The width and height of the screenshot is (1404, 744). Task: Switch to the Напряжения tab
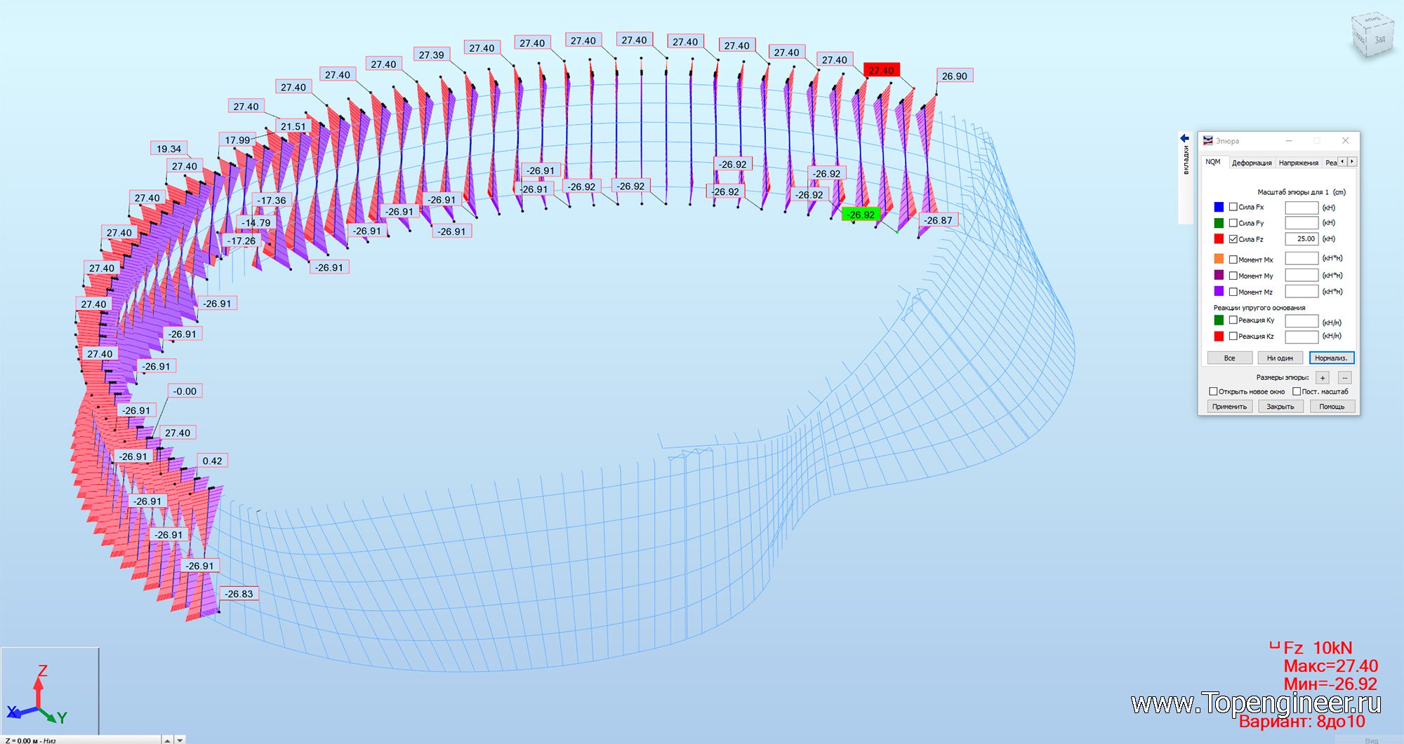click(x=1299, y=163)
